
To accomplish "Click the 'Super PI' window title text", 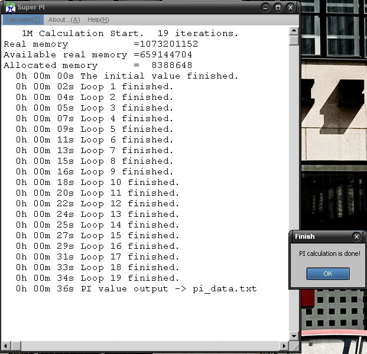I will click(x=31, y=7).
